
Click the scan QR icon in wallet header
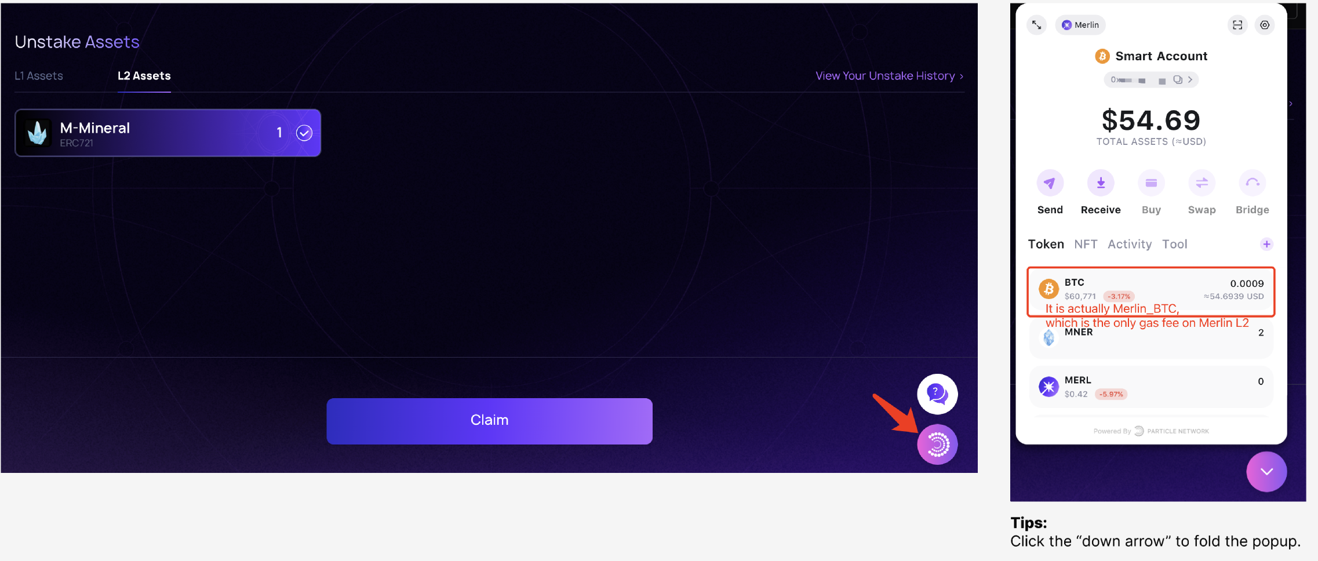click(x=1237, y=25)
